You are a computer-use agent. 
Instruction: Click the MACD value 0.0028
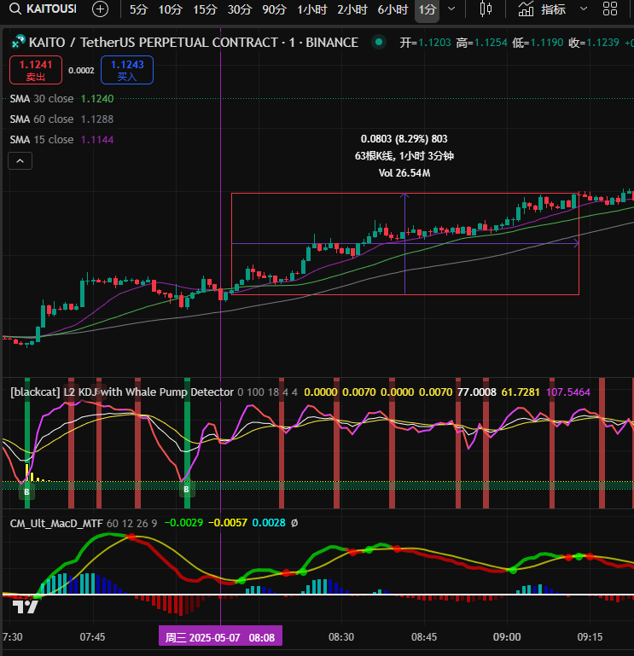[x=269, y=523]
